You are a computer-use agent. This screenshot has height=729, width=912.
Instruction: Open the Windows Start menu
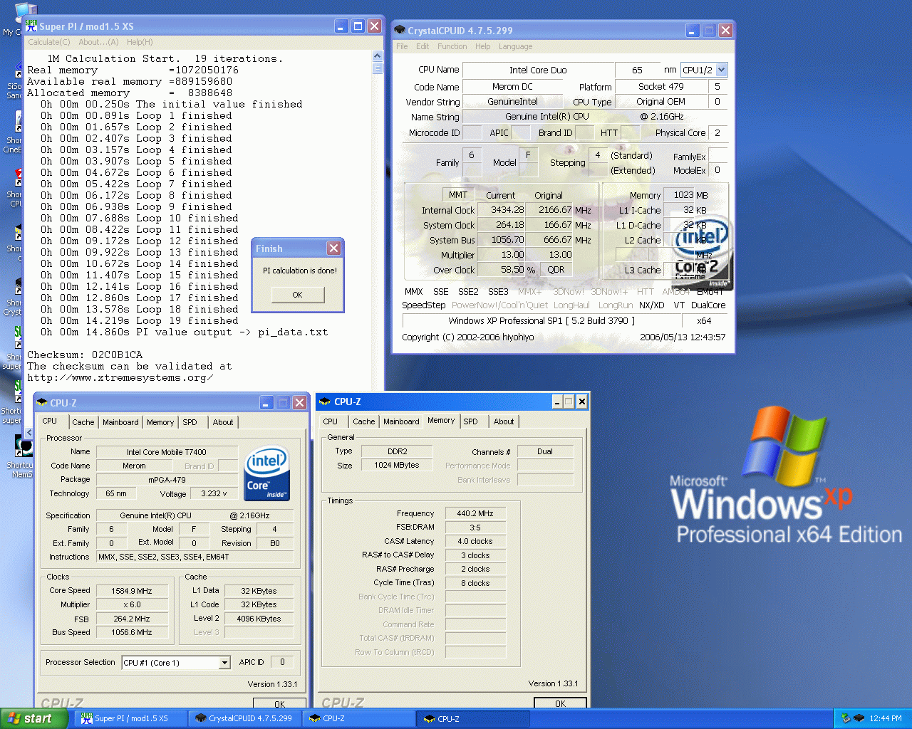(x=34, y=718)
